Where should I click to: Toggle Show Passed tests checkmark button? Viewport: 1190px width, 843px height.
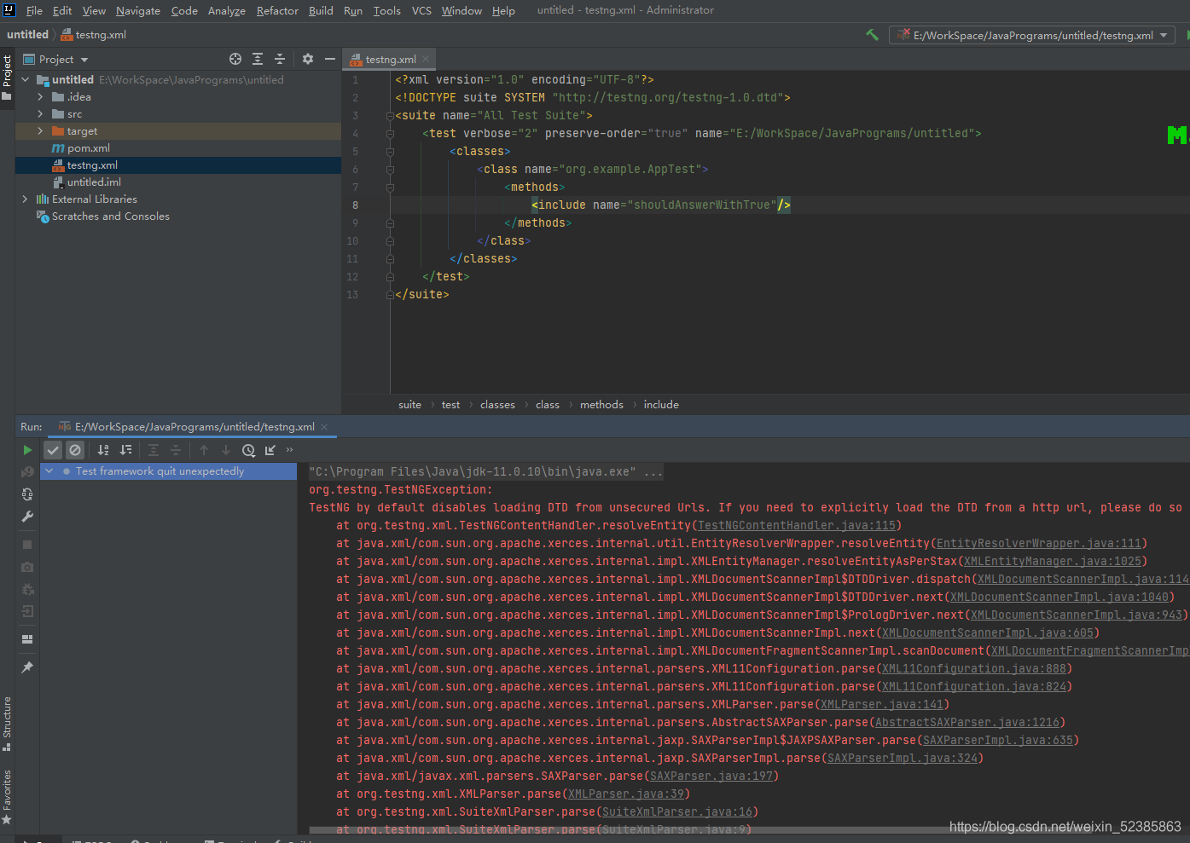53,450
